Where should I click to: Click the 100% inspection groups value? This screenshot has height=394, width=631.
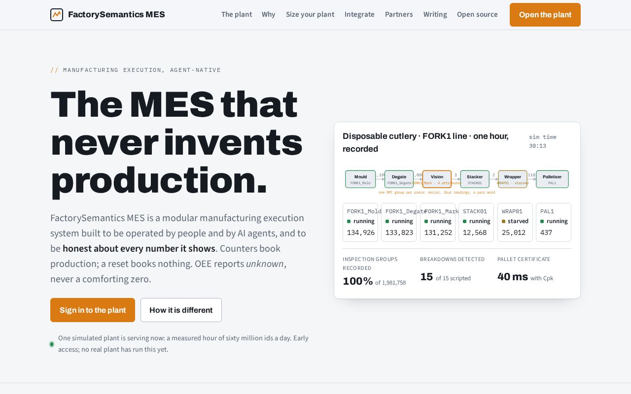tap(358, 281)
